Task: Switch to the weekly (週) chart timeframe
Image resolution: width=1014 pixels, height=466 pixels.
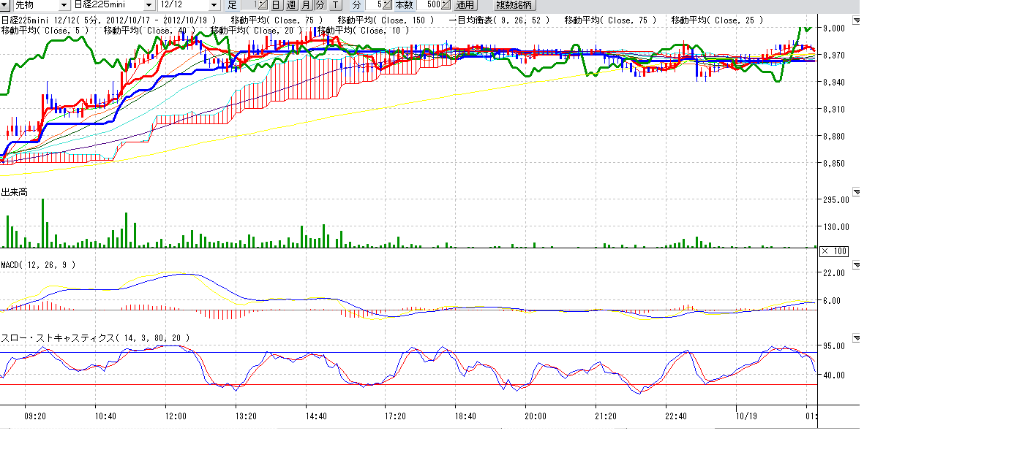Action: tap(290, 4)
